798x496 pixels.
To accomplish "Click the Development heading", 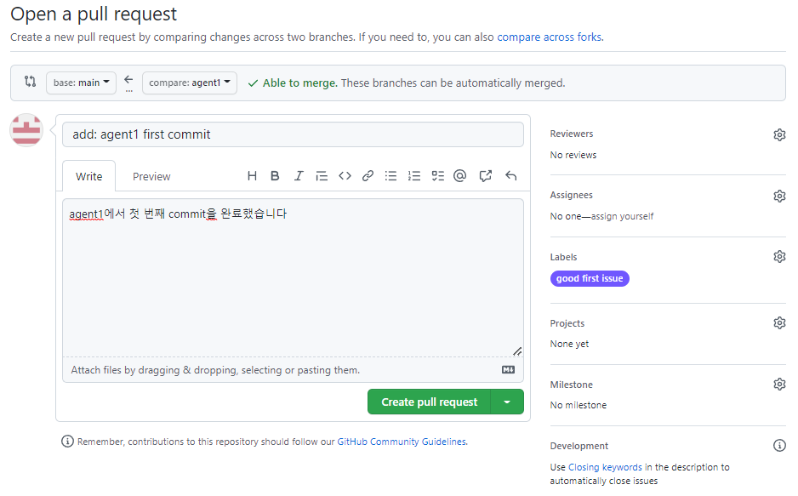I will click(x=579, y=446).
